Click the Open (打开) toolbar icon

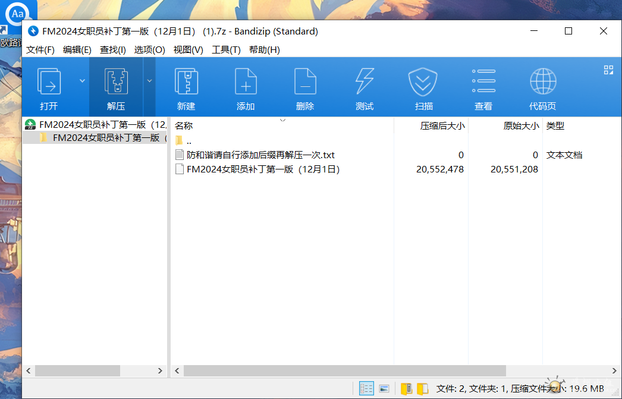coord(49,81)
